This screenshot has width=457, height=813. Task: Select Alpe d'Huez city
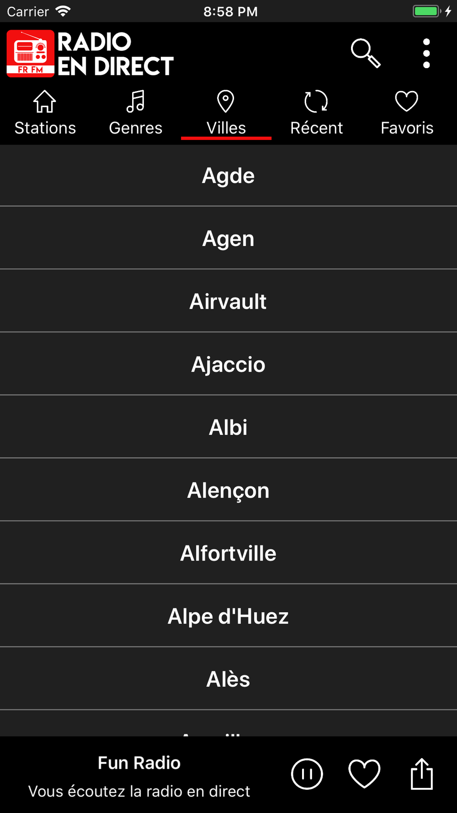click(x=228, y=616)
